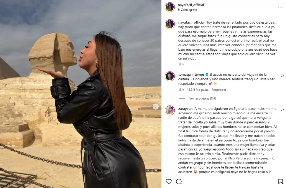Open the three-dot more options menu
The width and height of the screenshot is (286, 188).
tap(280, 7)
